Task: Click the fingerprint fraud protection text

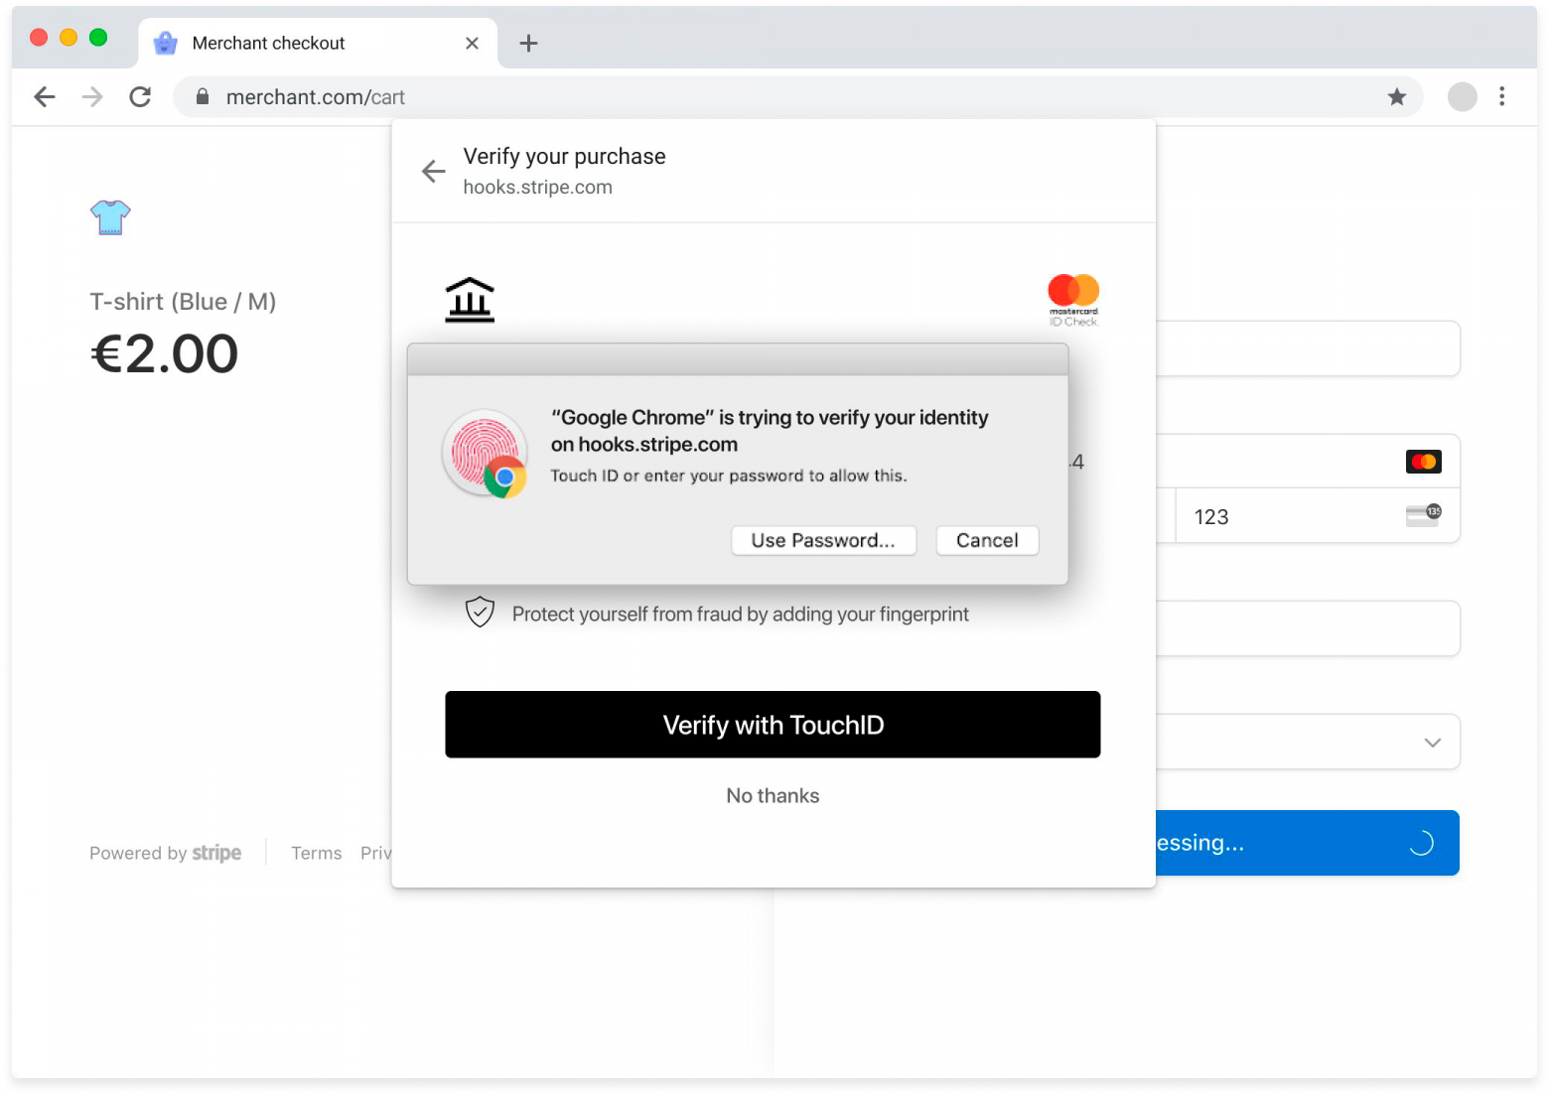Action: pyautogui.click(x=741, y=614)
